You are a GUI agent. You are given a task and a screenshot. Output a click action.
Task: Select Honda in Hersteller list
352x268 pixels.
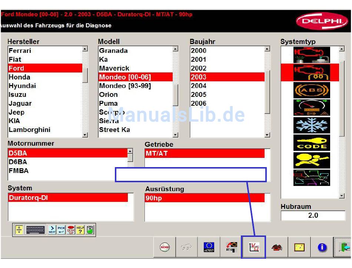[x=45, y=77]
